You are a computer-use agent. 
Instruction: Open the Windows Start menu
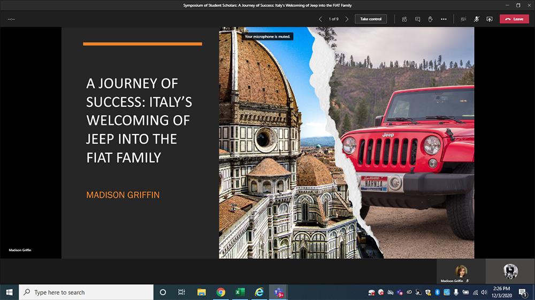(9, 292)
